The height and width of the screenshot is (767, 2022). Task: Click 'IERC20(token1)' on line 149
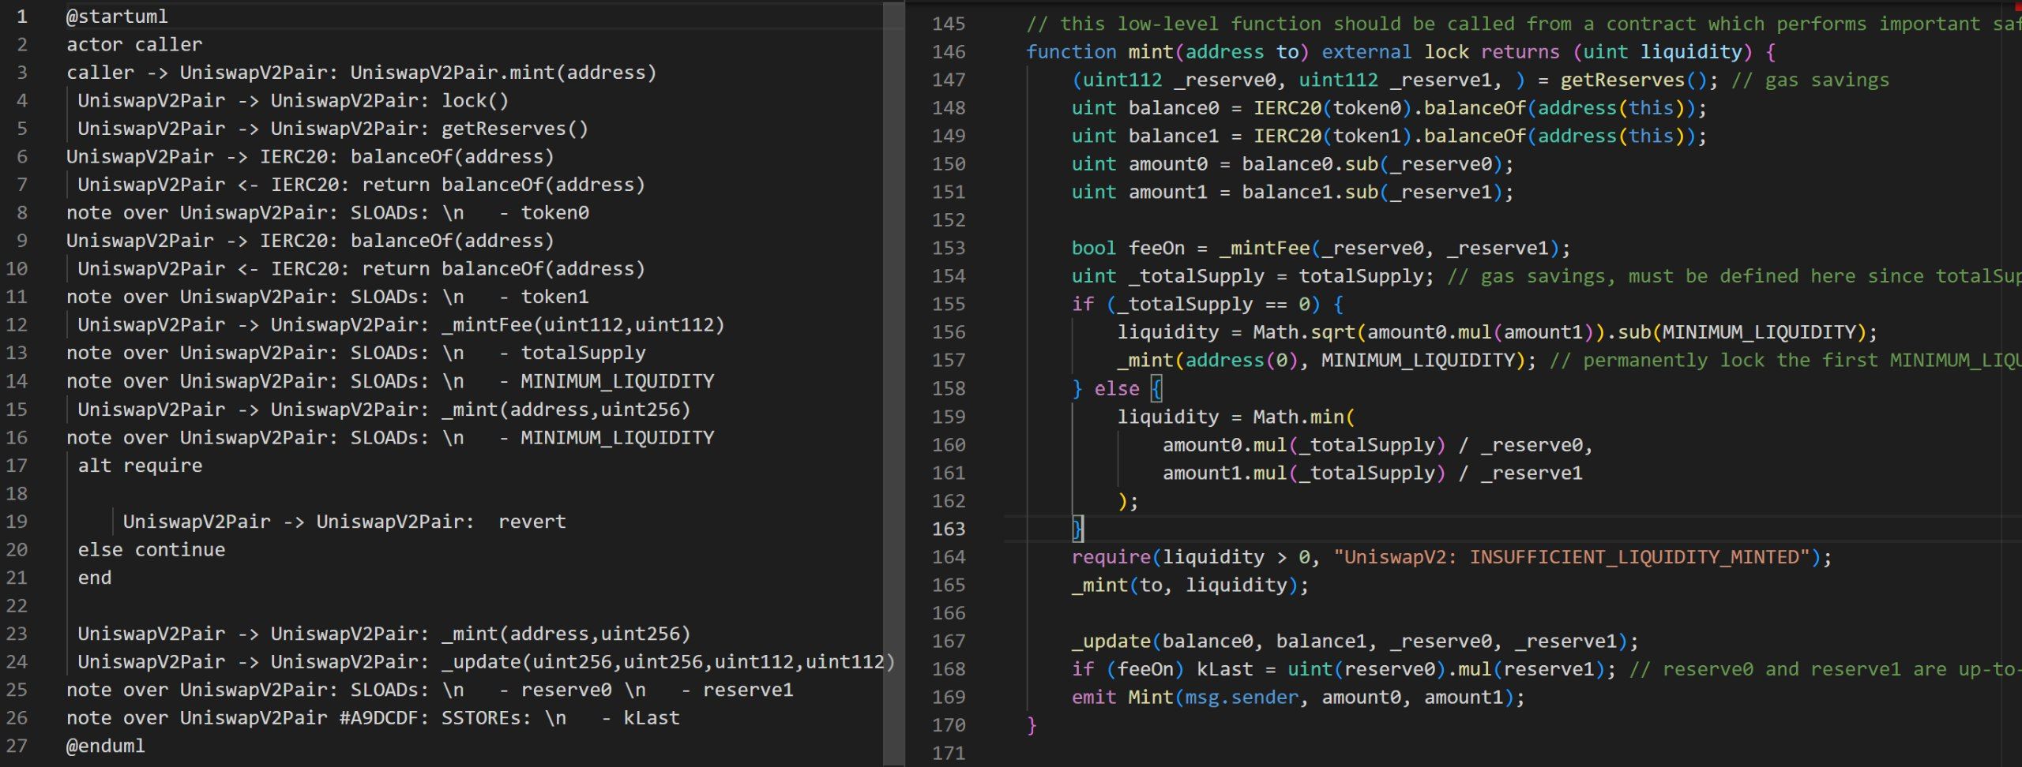point(1332,137)
